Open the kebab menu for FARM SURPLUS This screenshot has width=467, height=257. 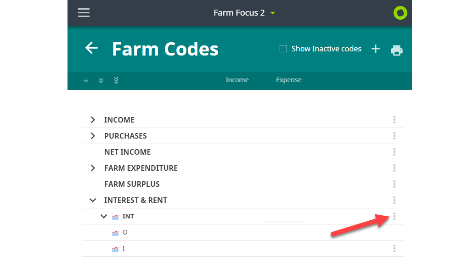click(394, 184)
